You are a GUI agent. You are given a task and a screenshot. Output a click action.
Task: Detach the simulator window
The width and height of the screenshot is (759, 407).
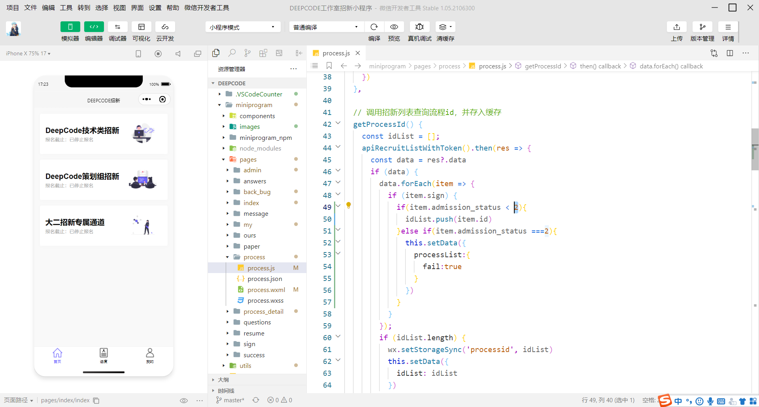point(198,54)
